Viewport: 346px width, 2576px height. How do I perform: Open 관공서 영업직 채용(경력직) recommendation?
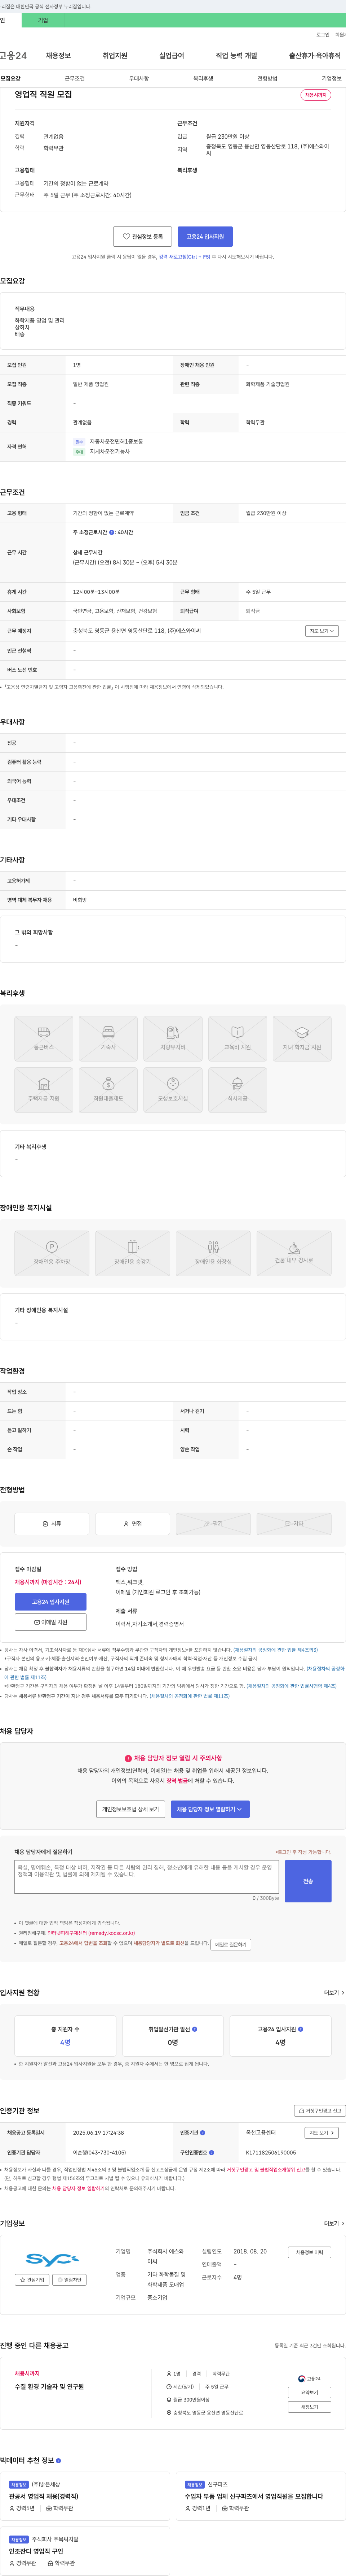[x=44, y=2496]
